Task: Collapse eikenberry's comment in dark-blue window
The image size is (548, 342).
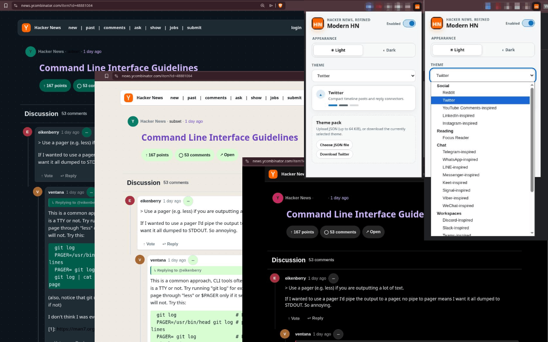Action: (x=87, y=132)
